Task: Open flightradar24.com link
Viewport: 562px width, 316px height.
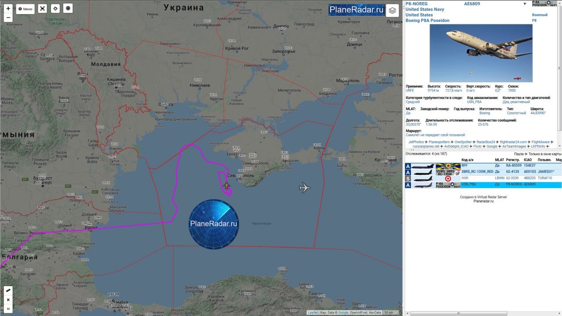Action: 513,142
